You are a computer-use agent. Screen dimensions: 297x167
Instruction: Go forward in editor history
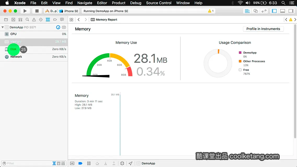[x=85, y=20]
